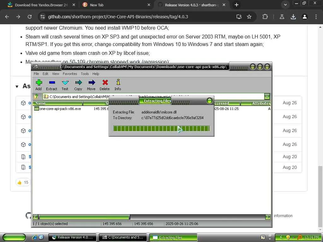Select file one-core-api-pack-x86.exe in list
This screenshot has width=323, height=242.
pyautogui.click(x=58, y=109)
